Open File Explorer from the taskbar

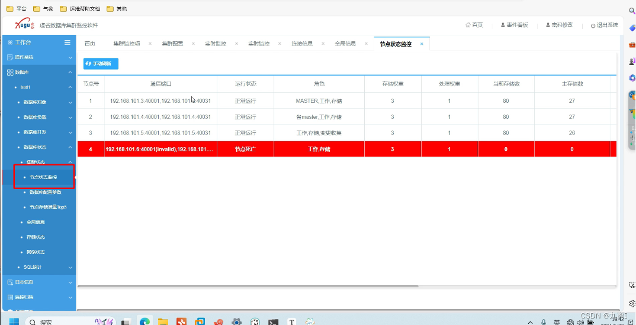pos(163,322)
